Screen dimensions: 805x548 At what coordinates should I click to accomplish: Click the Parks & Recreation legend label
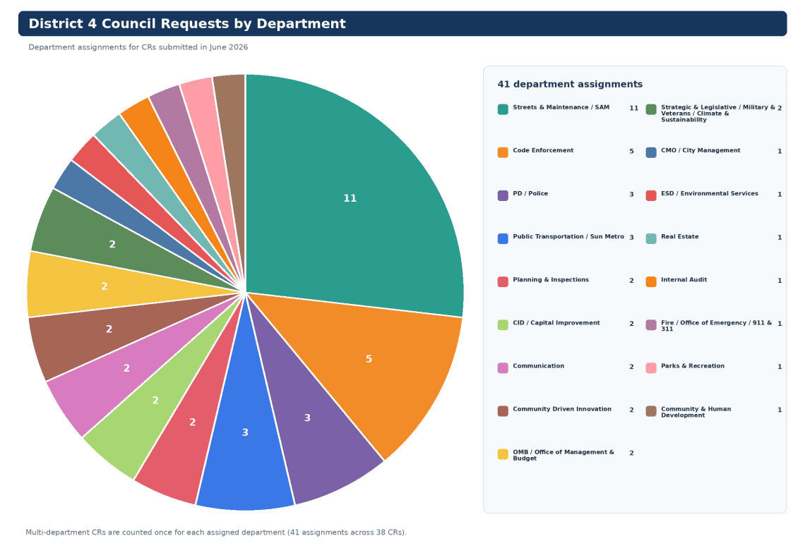coord(693,365)
